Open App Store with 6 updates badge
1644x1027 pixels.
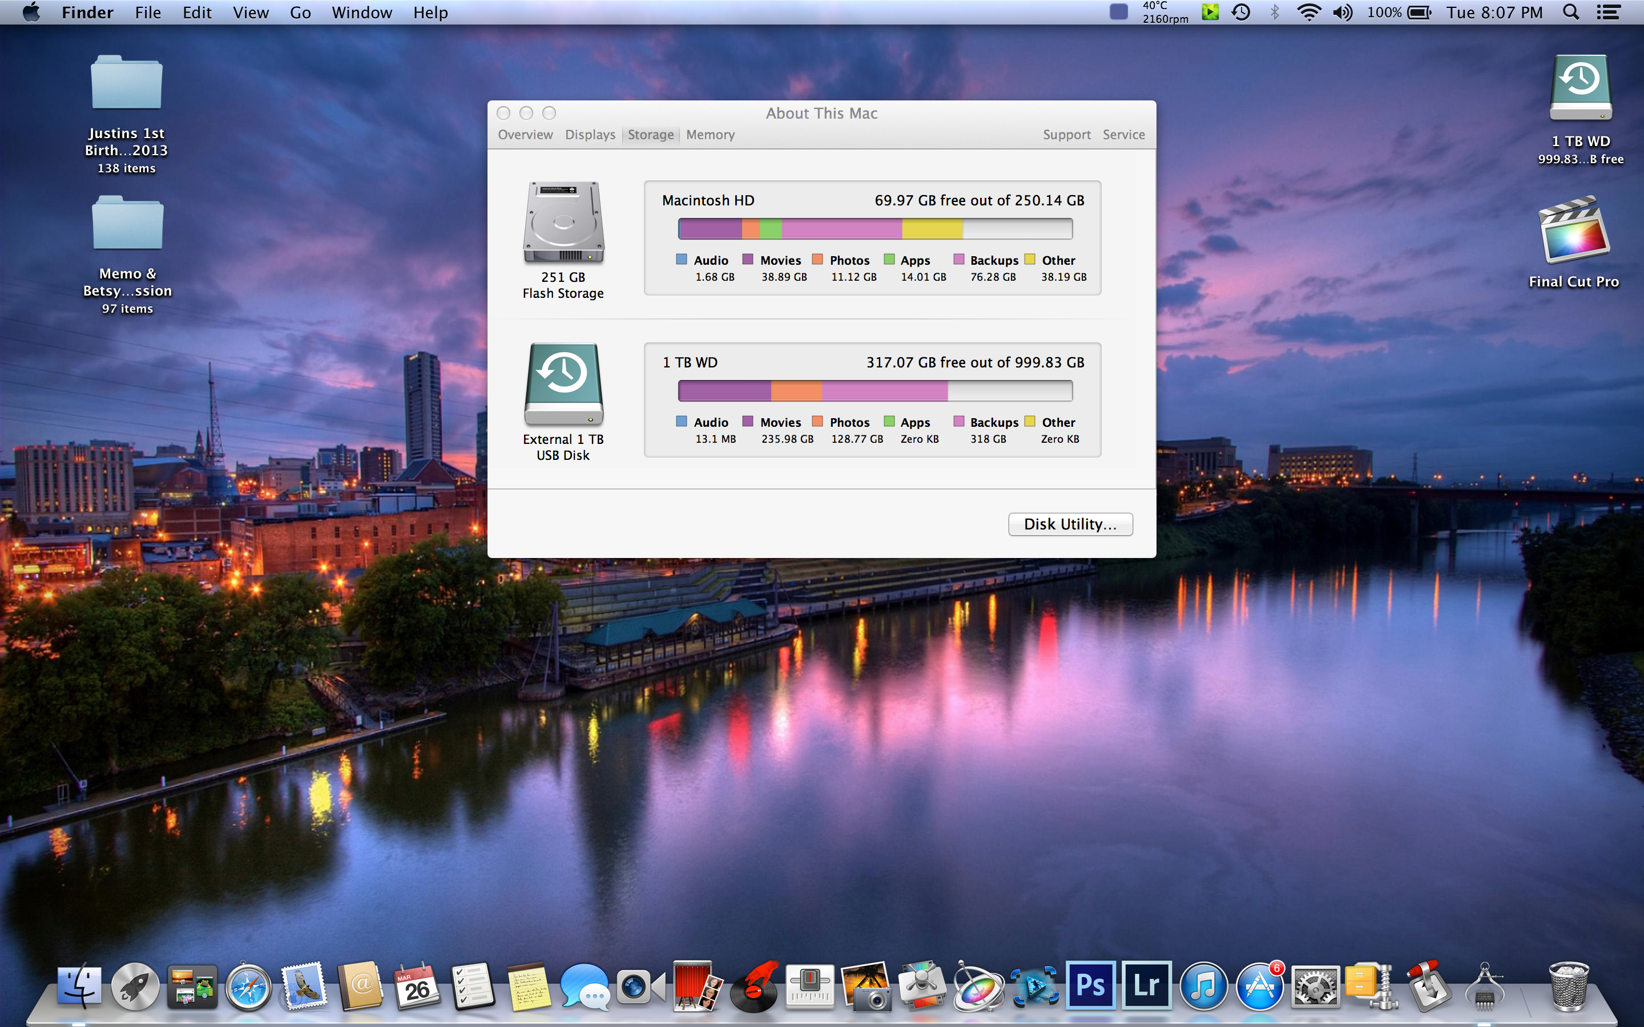click(x=1259, y=985)
